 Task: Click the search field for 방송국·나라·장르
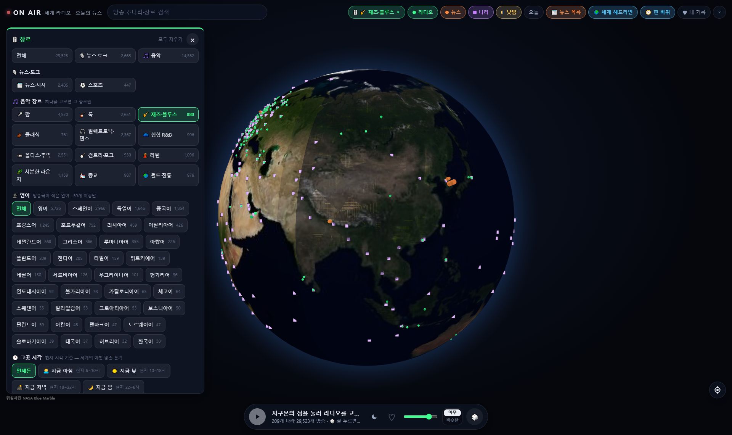tap(187, 12)
